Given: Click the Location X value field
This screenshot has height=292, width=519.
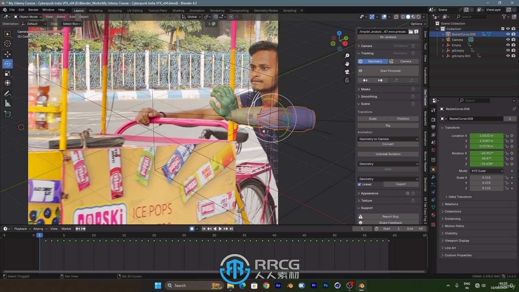Looking at the screenshot, I should 486,136.
